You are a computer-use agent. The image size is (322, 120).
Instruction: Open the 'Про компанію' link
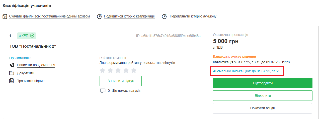pos(20,58)
